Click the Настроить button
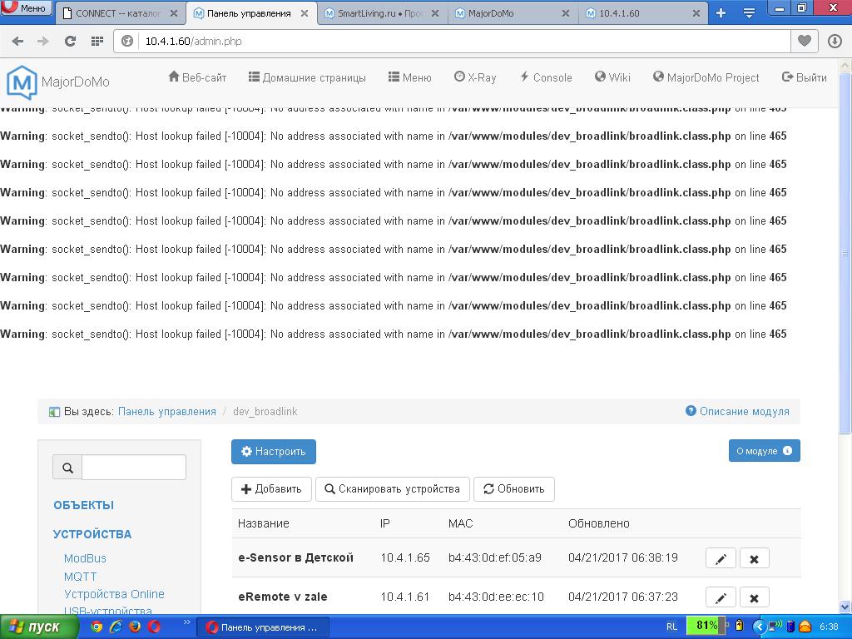This screenshot has height=639, width=852. tap(273, 452)
